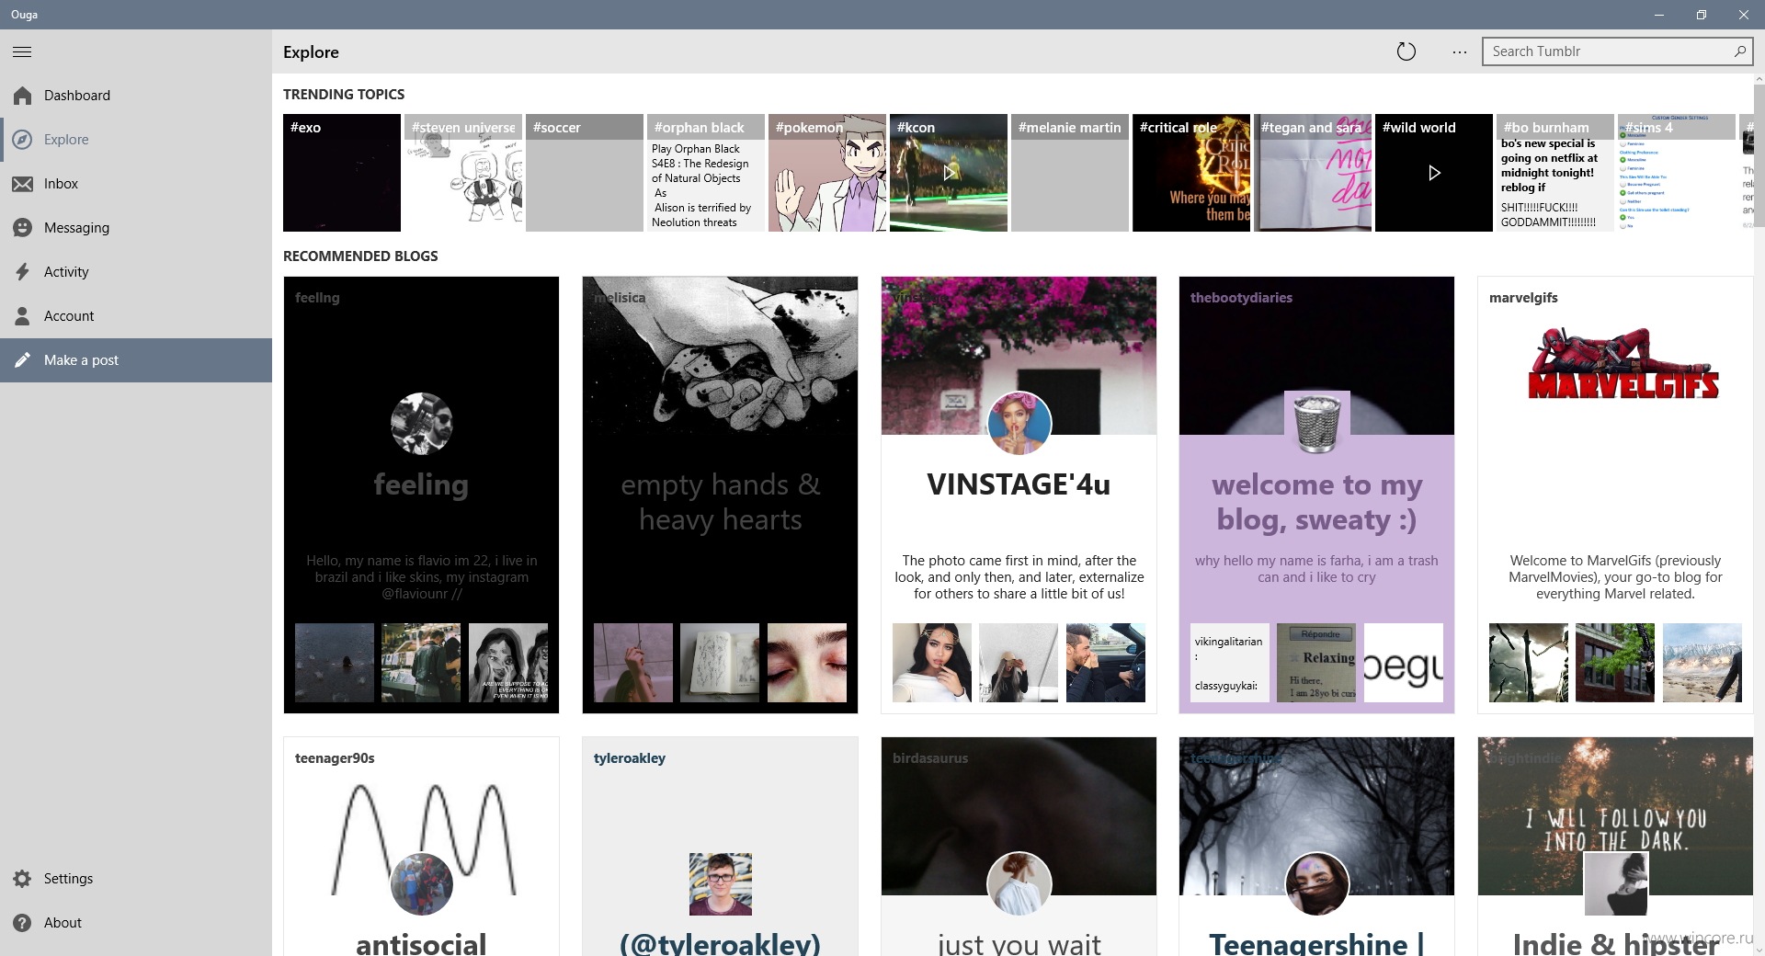Open melisica's closed eye post thumbnail
The width and height of the screenshot is (1765, 956).
[x=807, y=663]
